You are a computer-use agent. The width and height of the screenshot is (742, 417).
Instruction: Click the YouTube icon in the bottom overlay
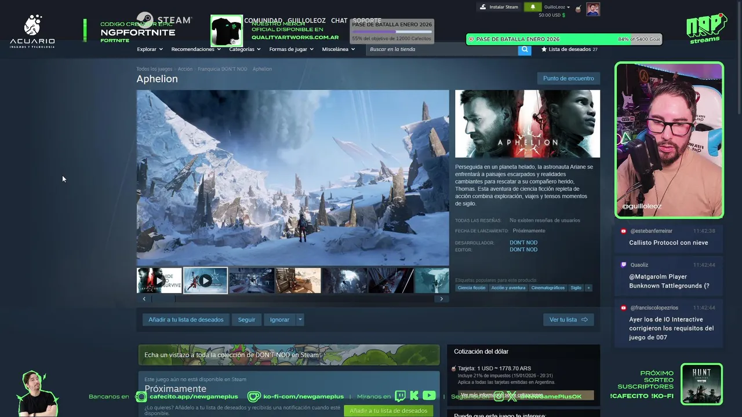pos(429,396)
